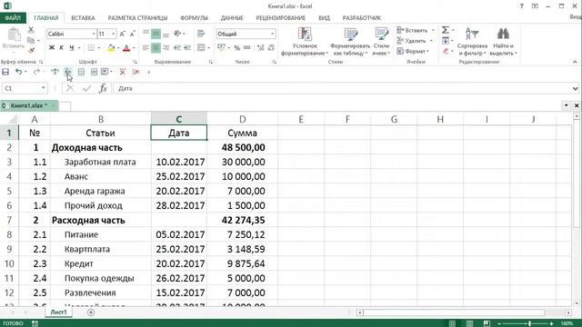The height and width of the screenshot is (327, 582).
Task: Open the Name Box C1 dropdown arrow
Action: click(x=44, y=88)
